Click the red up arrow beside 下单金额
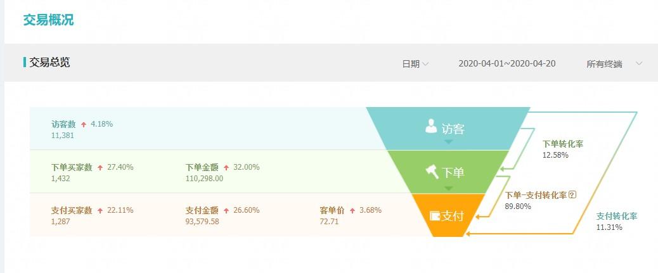Viewport: 658px width, 273px height. click(x=226, y=167)
